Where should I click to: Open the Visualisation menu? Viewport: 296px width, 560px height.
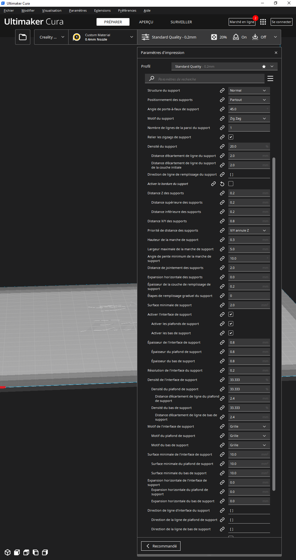tap(52, 10)
